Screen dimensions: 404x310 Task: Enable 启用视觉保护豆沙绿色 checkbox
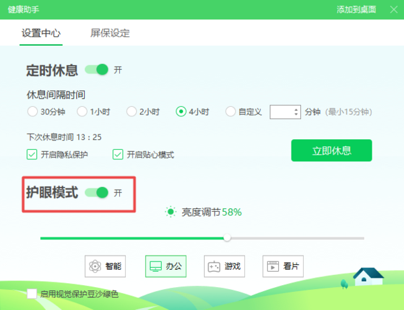pyautogui.click(x=32, y=294)
